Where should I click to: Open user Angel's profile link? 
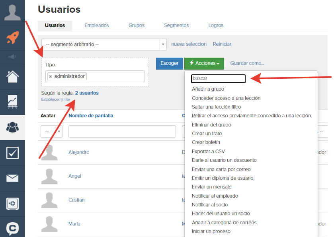point(75,176)
